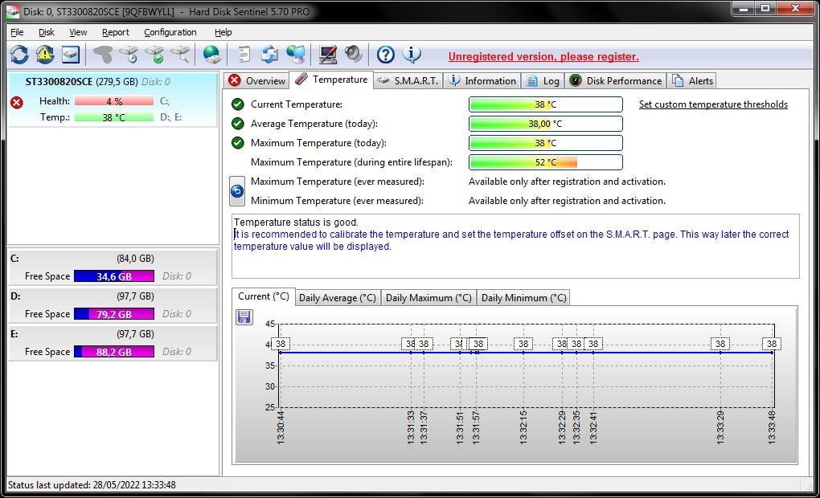This screenshot has height=498, width=820.
Task: Click the Temp. 38 °C bar in disk panel
Action: (114, 117)
